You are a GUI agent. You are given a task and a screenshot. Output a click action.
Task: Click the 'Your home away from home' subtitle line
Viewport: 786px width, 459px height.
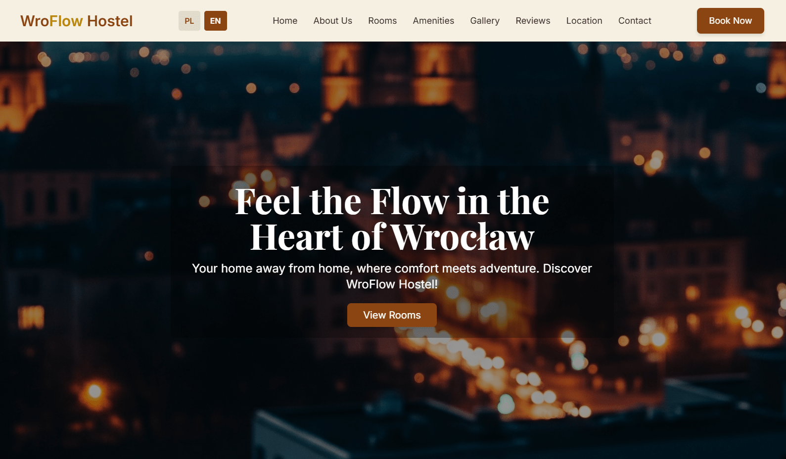392,268
